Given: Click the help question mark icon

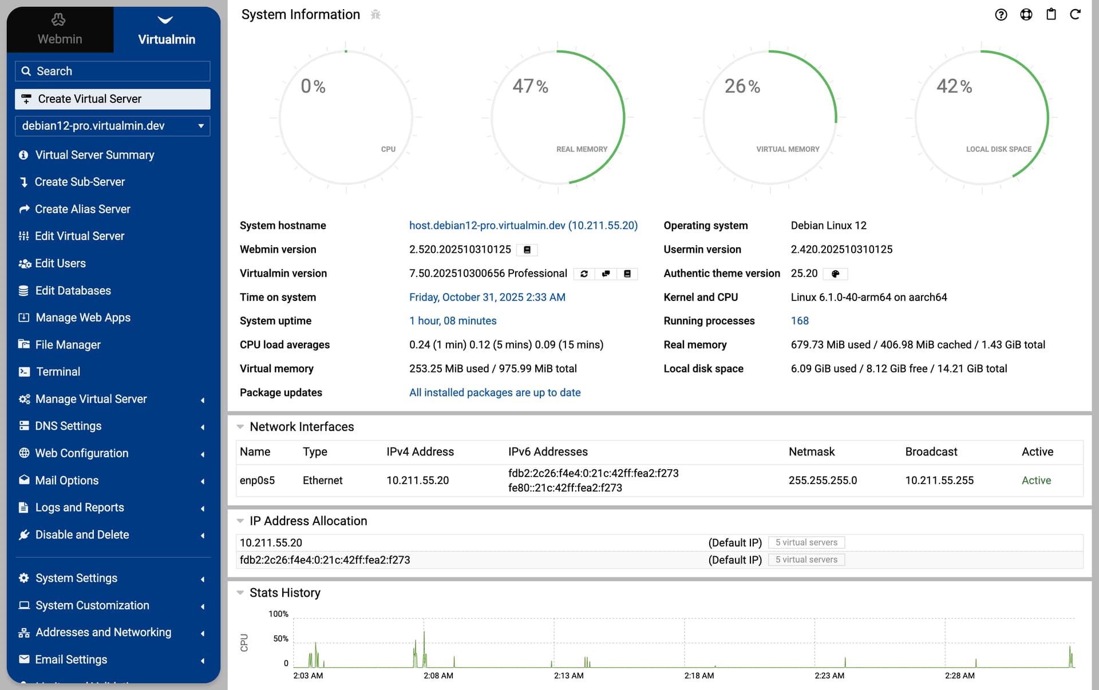Looking at the screenshot, I should tap(1001, 15).
